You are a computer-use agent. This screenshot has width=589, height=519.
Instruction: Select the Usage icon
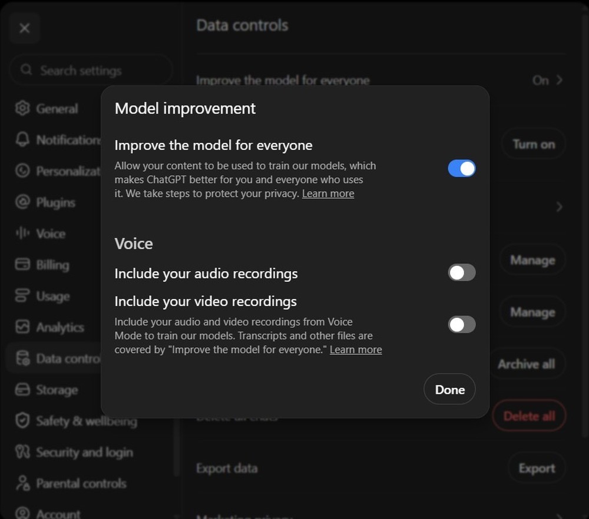(22, 295)
